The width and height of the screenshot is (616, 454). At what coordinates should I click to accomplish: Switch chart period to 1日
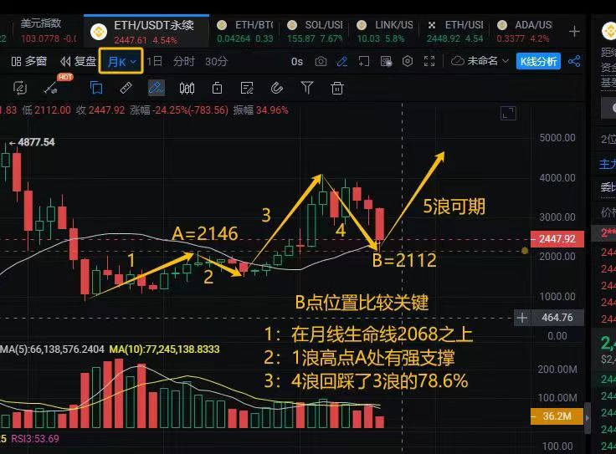154,61
